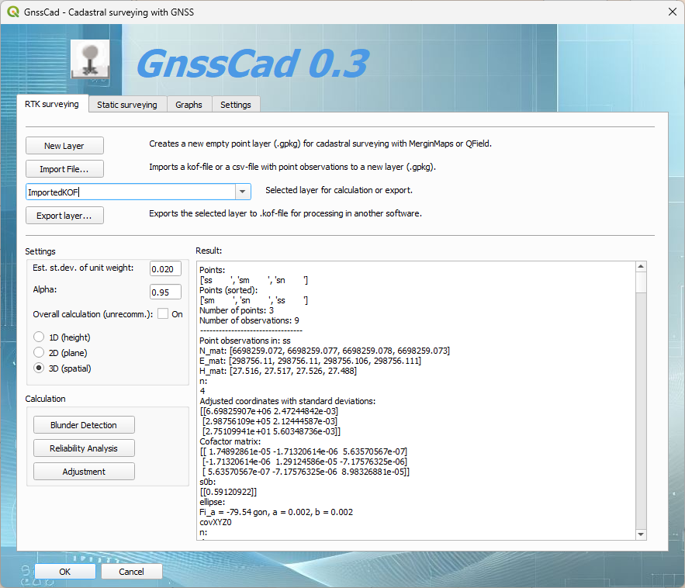Click the 'Points (sorted):' line in results
Image resolution: width=685 pixels, height=588 pixels.
click(x=229, y=290)
